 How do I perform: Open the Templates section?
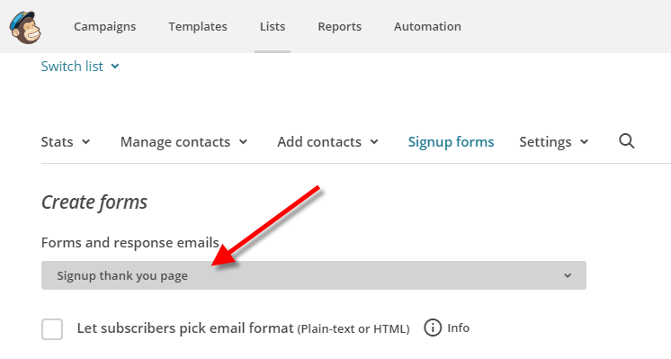pyautogui.click(x=198, y=26)
